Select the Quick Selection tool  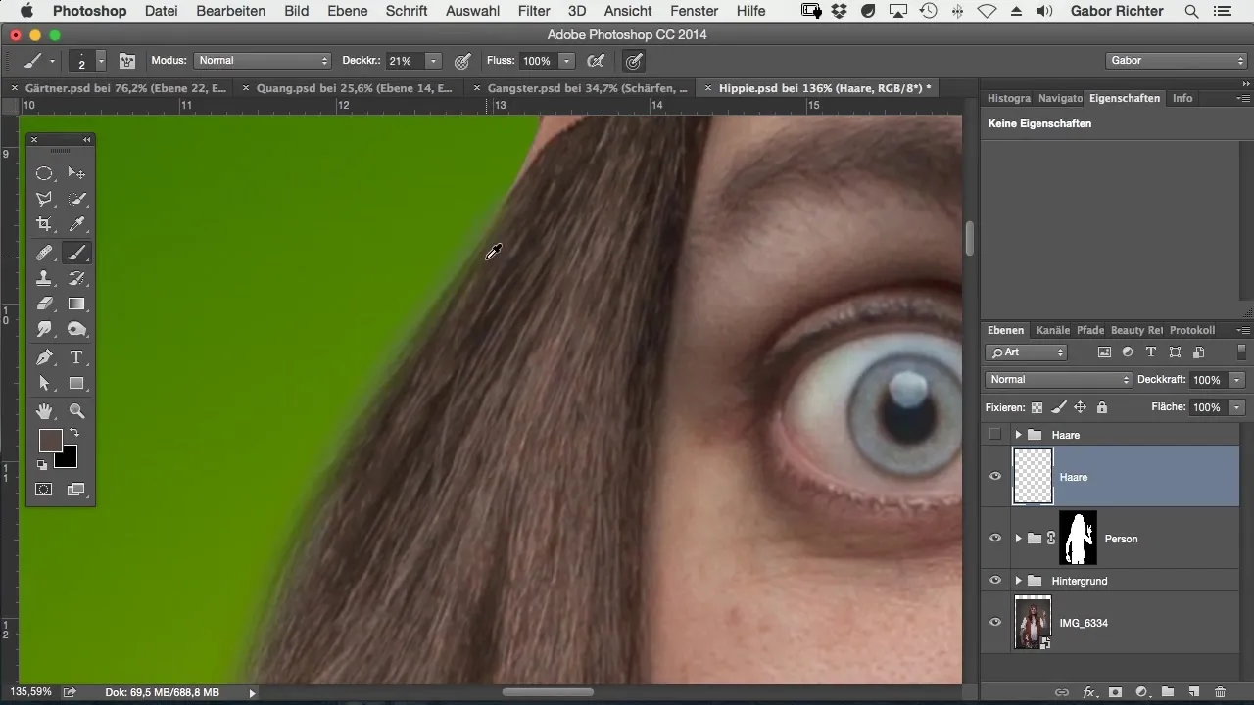coord(76,199)
